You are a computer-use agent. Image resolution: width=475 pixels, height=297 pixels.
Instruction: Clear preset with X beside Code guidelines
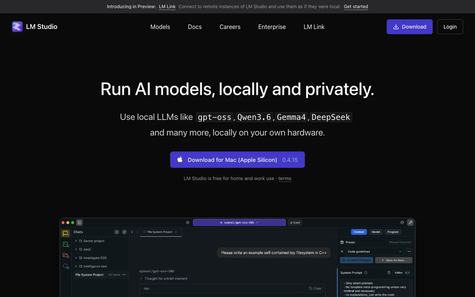pyautogui.click(x=342, y=251)
